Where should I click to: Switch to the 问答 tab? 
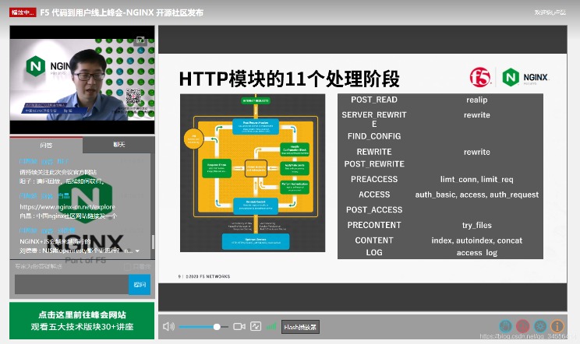click(x=46, y=145)
